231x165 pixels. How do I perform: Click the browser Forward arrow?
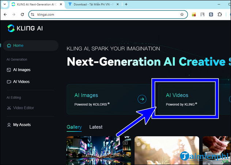pyautogui.click(x=14, y=15)
